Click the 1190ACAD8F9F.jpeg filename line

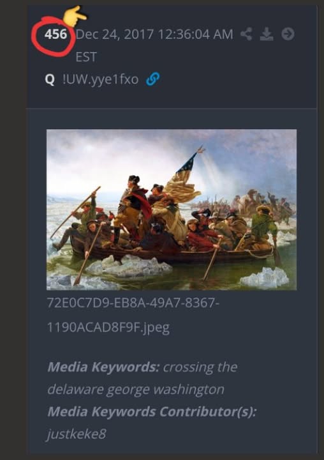click(108, 327)
